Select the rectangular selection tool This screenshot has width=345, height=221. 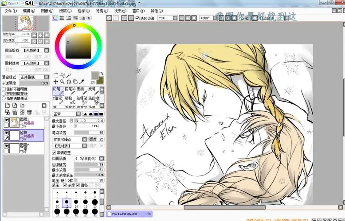(x=56, y=75)
